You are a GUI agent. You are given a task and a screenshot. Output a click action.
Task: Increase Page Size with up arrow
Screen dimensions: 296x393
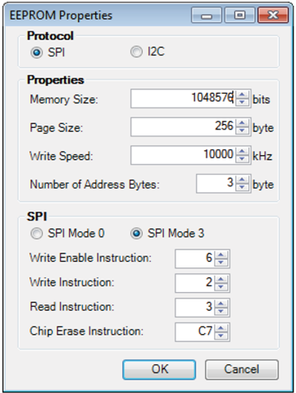tap(242, 123)
